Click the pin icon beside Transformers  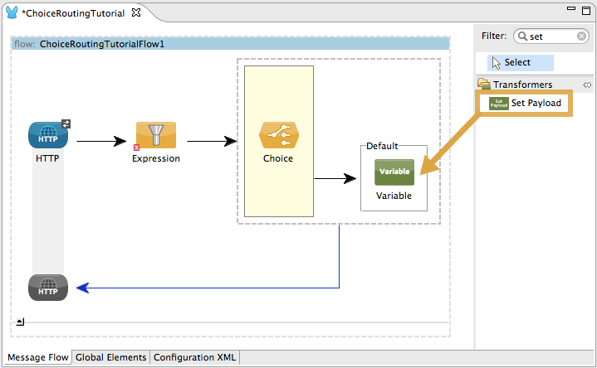click(x=587, y=85)
